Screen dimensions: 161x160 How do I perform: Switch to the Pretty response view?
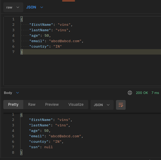click(x=13, y=105)
